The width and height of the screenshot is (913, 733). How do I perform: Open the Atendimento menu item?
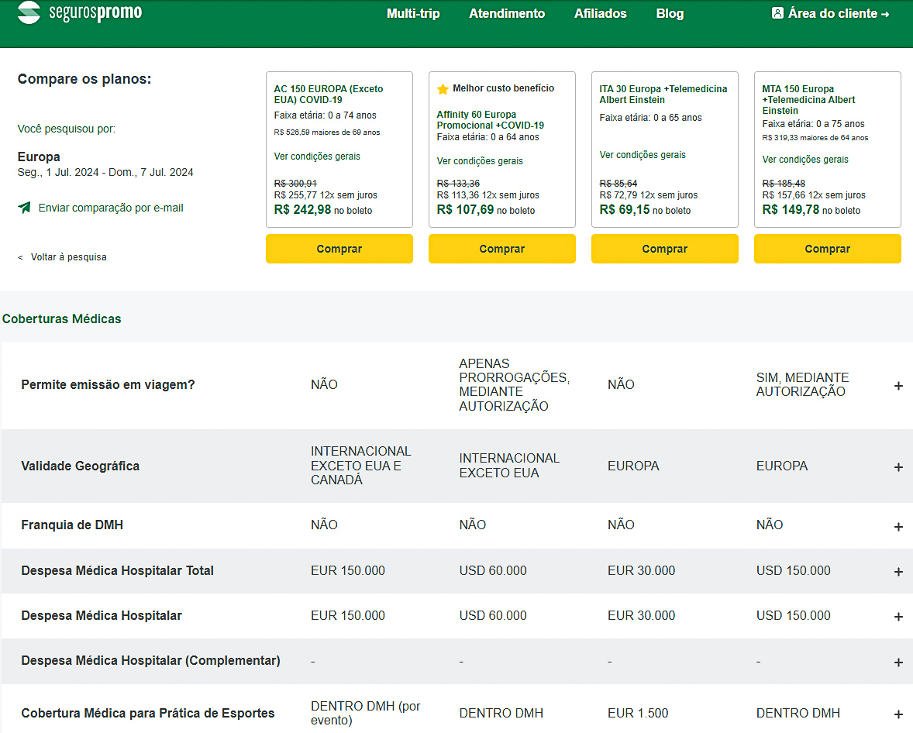point(507,13)
